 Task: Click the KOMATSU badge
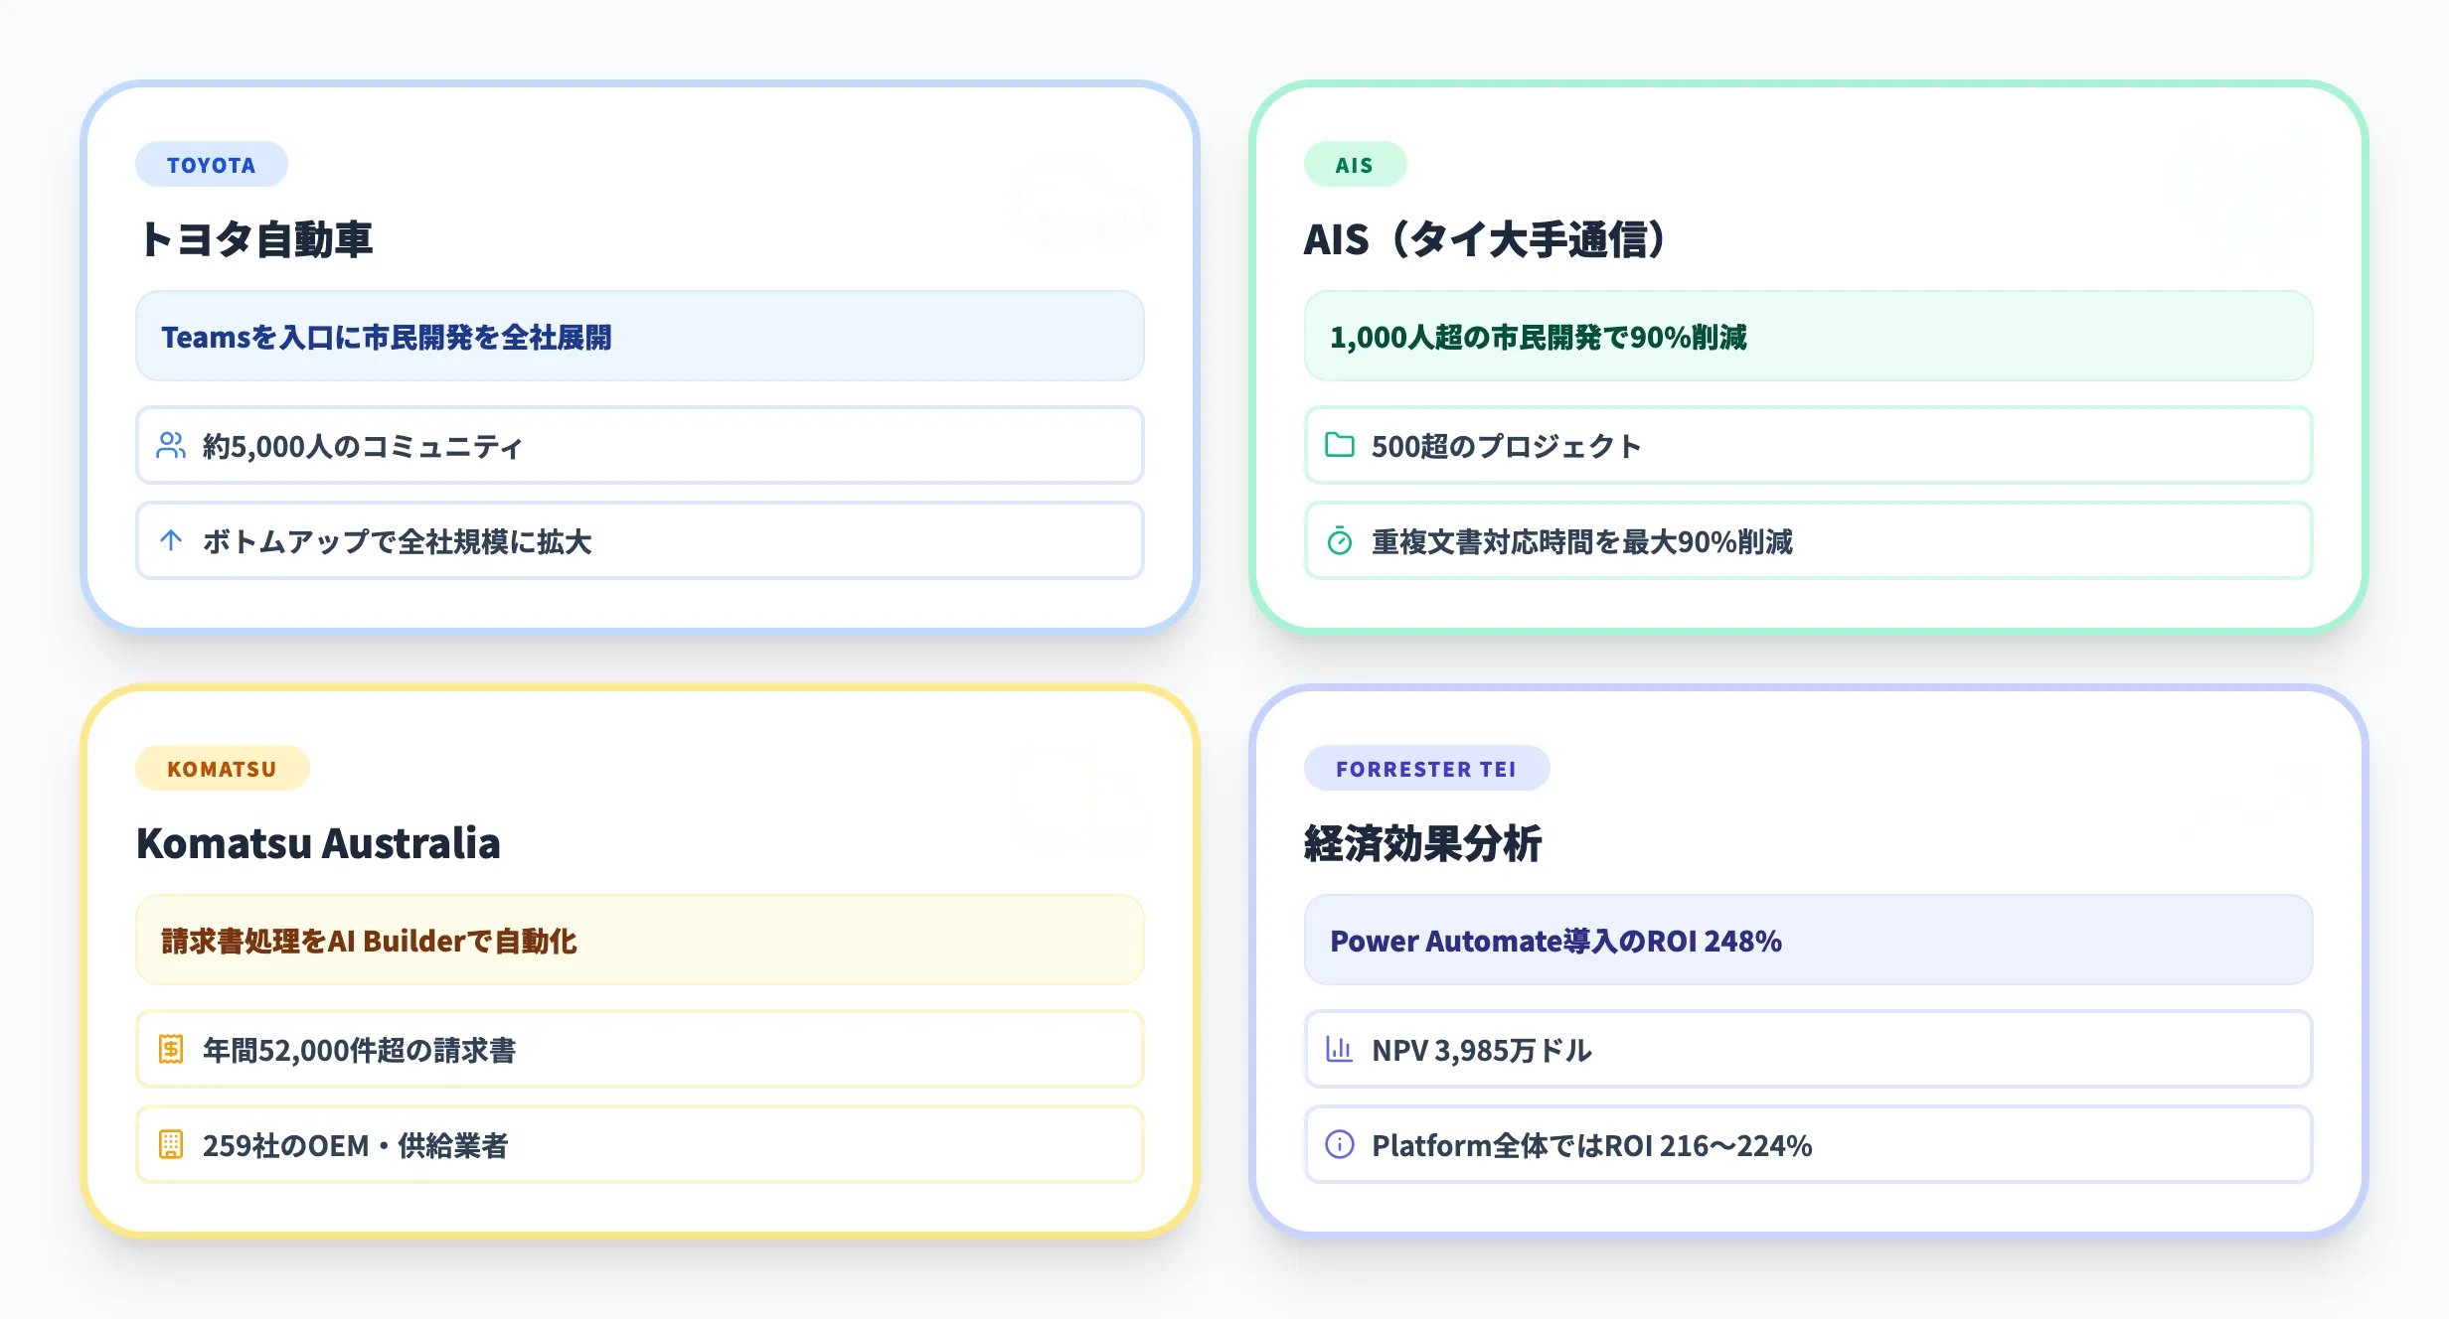(x=222, y=767)
